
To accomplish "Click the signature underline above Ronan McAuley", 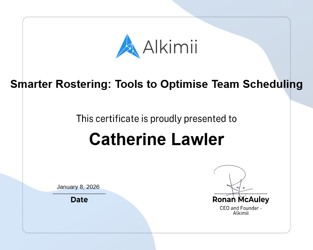I will [241, 194].
